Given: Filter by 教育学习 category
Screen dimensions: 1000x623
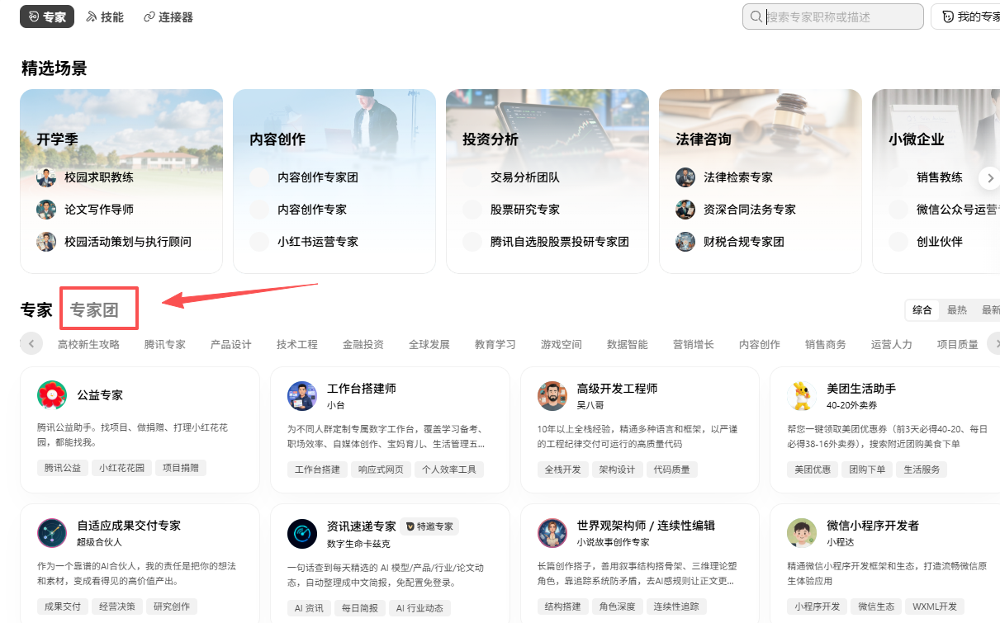Looking at the screenshot, I should (495, 344).
